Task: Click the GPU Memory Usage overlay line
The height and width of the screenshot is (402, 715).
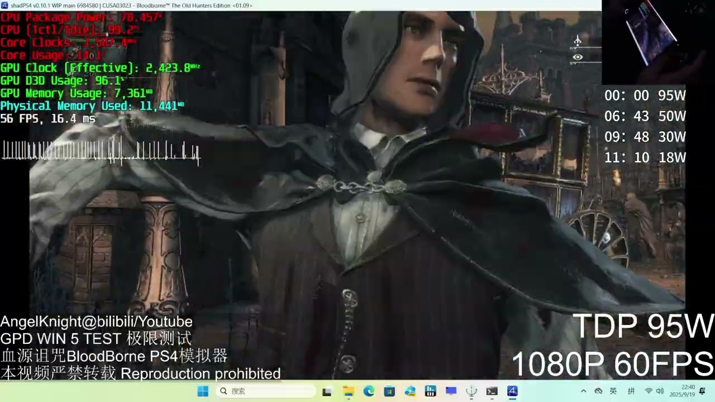Action: [77, 94]
